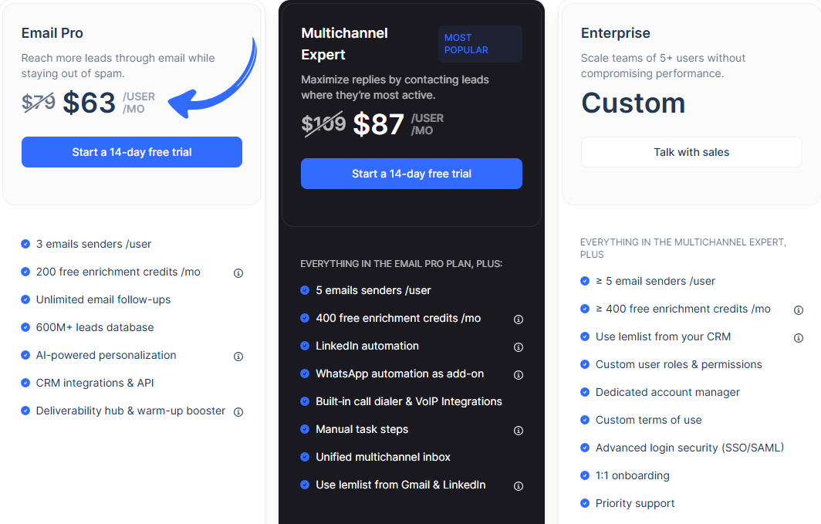Image resolution: width=821 pixels, height=524 pixels.
Task: Click the info icon beside 400 free enrichment credits
Action: (x=519, y=319)
